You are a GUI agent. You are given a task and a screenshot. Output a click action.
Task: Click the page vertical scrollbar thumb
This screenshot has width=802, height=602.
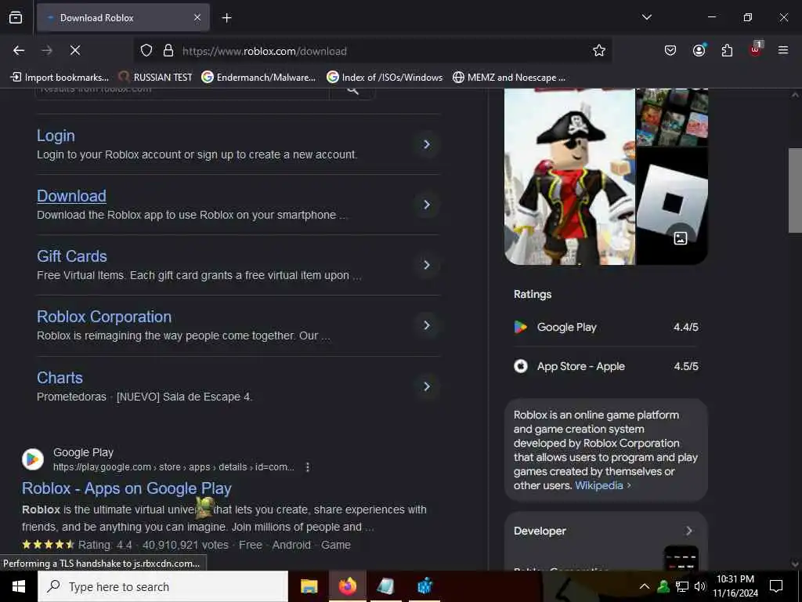795,190
